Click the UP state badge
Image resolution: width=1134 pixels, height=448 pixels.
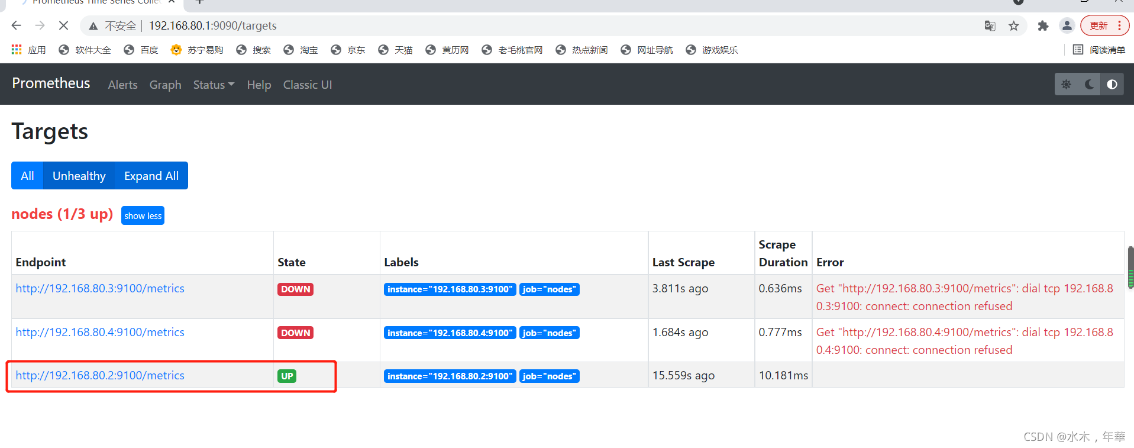coord(287,376)
